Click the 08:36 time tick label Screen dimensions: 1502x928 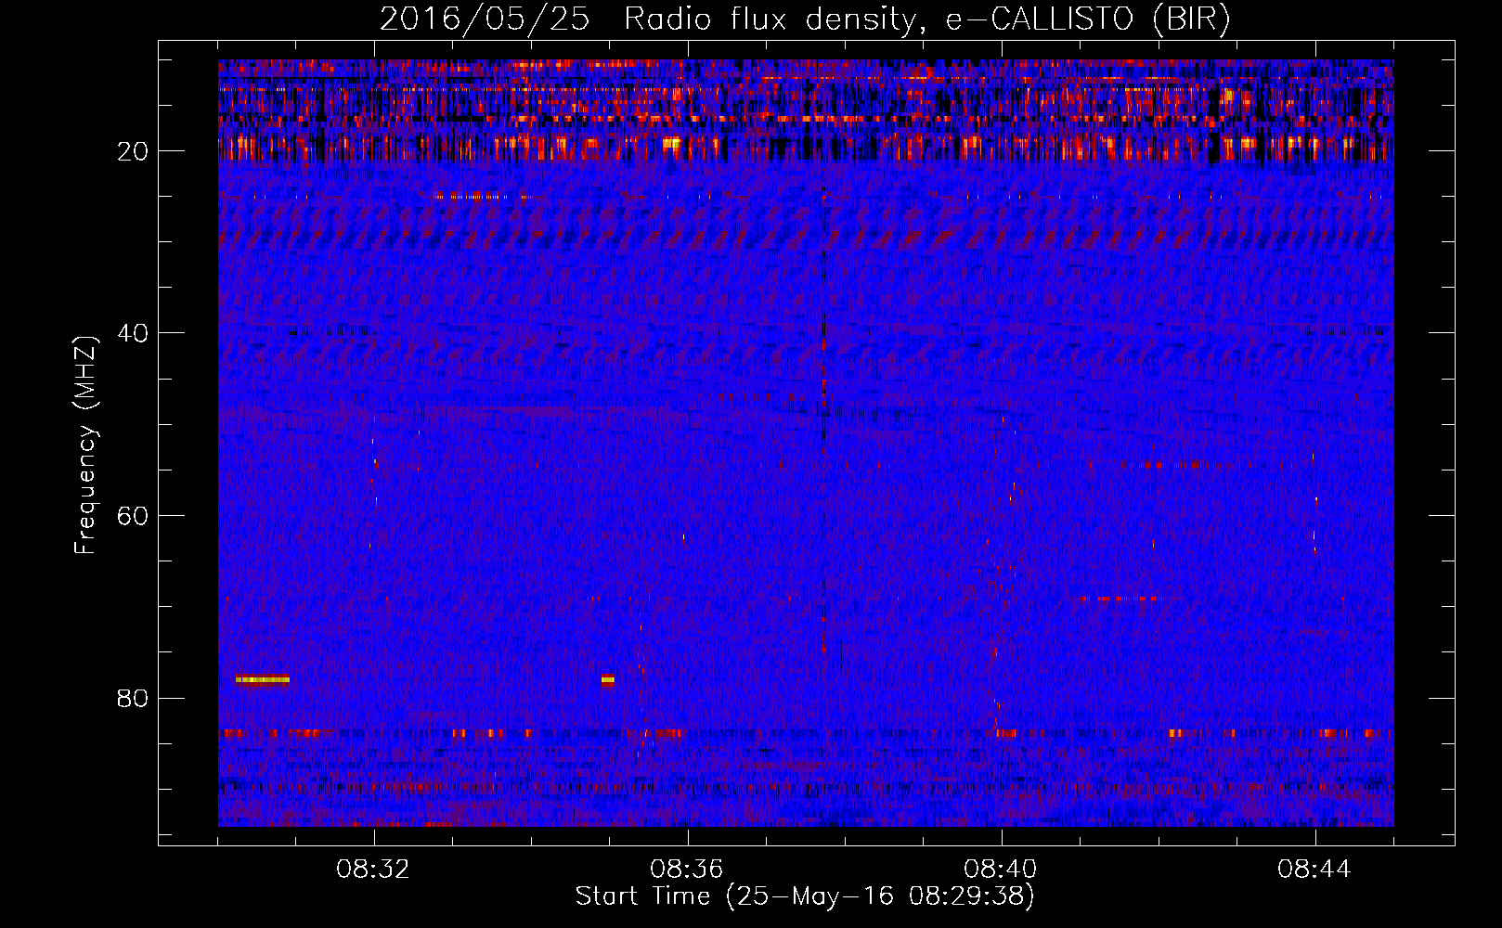tap(687, 870)
